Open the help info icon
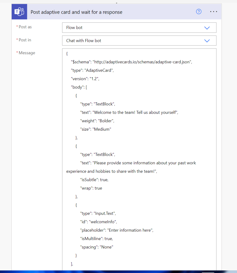The image size is (237, 273). [199, 12]
